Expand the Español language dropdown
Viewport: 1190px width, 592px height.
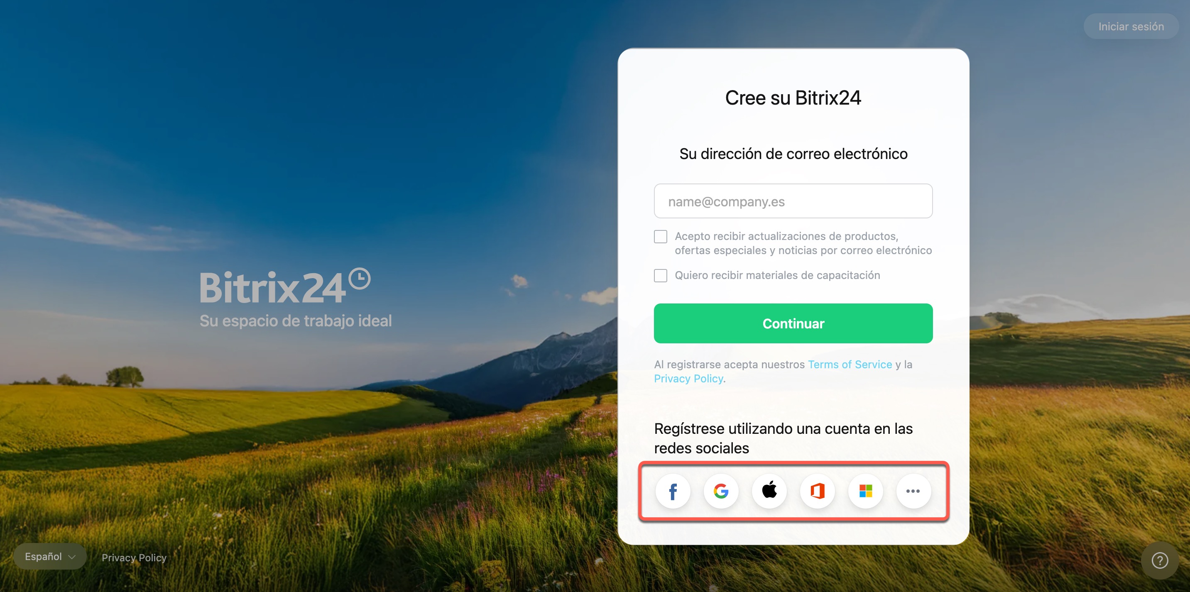(50, 556)
